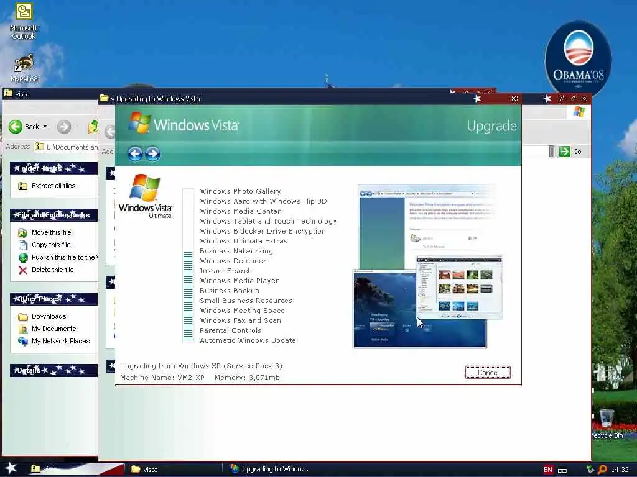Viewport: 637px width, 477px height.
Task: Click Windows Defender in feature list
Action: pyautogui.click(x=233, y=261)
